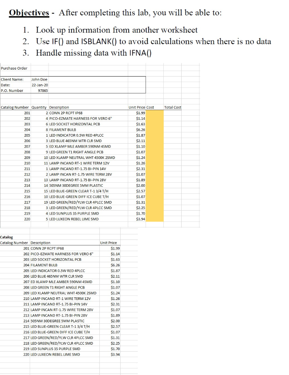Click the yellow Cost cell for catalog 201
This screenshot has height=375, width=289.
[155, 113]
